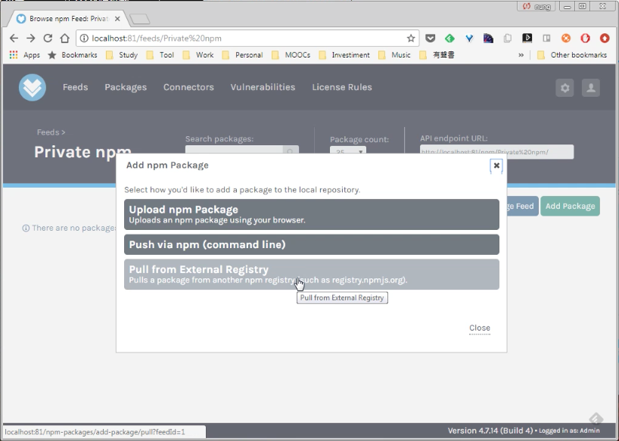Open the Connectors menu item

188,87
